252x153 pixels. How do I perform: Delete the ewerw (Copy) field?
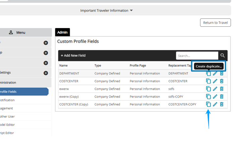coord(222,97)
